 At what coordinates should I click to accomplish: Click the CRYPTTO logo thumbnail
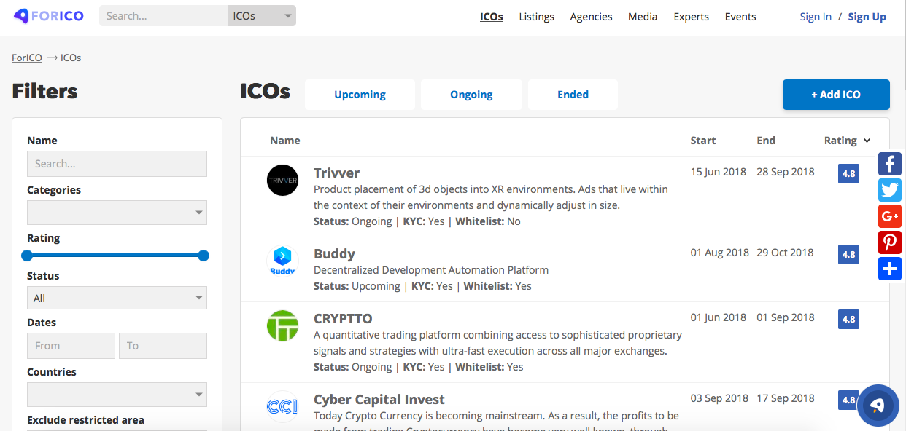[282, 325]
